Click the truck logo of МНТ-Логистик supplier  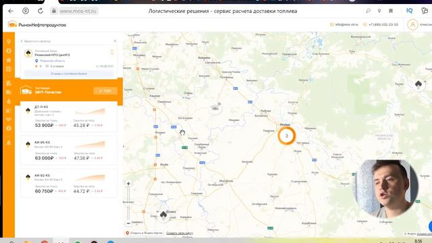pos(26,90)
